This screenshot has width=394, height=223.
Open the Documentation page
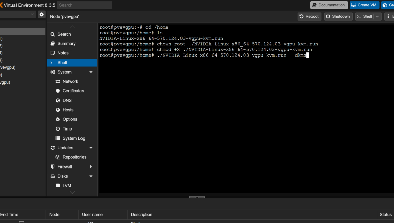point(329,5)
